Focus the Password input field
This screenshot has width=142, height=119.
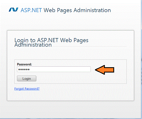54,69
